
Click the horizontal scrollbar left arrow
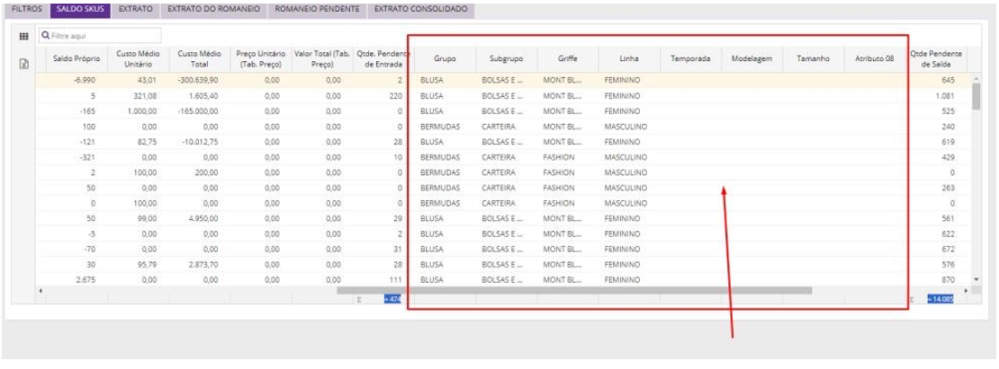[41, 291]
